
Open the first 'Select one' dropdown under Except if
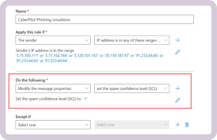tap(53, 124)
